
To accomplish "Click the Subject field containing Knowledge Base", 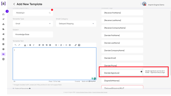I will (x=33, y=34).
